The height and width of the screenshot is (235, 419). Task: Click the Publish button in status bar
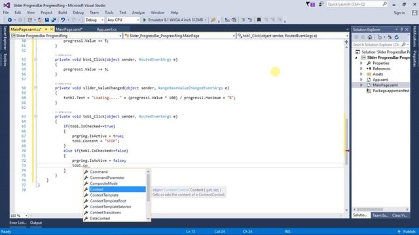[407, 232]
